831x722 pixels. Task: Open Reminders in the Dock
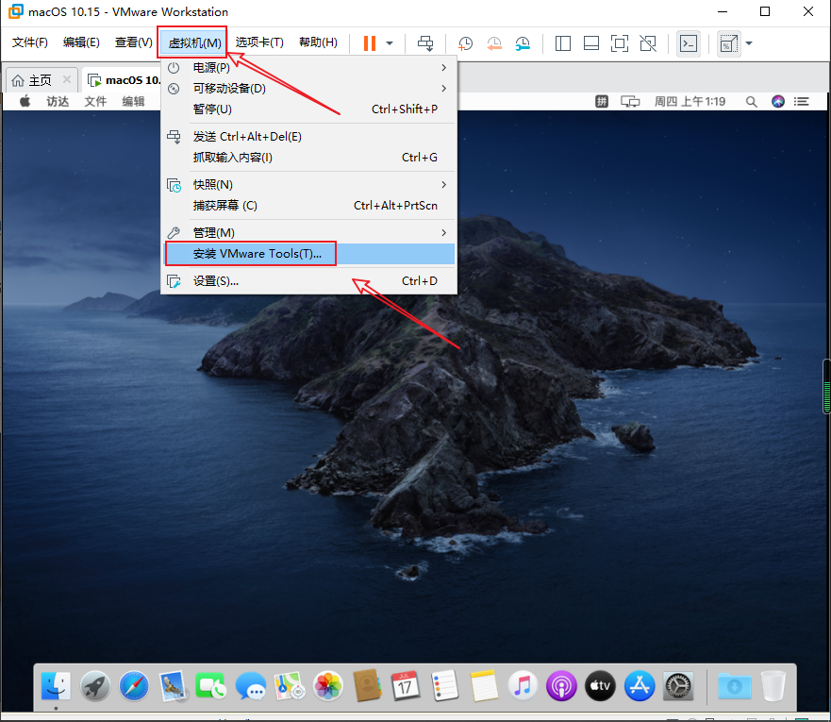pyautogui.click(x=444, y=685)
